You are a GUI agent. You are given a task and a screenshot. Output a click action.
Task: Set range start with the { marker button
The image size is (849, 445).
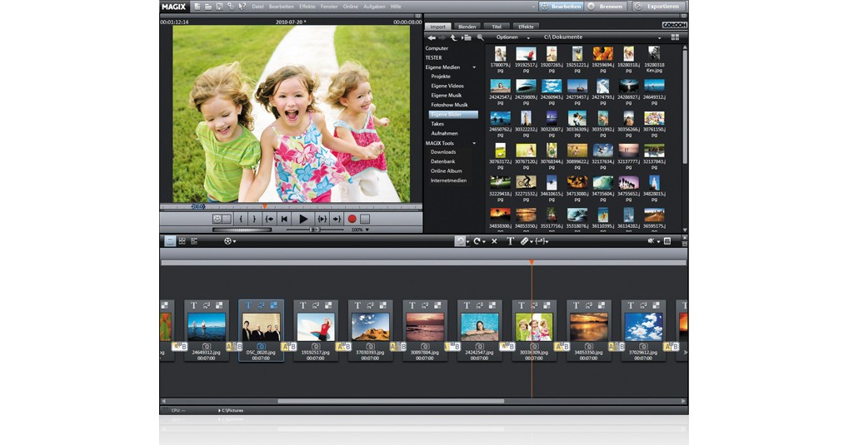click(x=241, y=219)
